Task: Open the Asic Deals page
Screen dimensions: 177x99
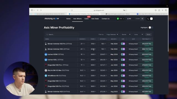Action: tap(95, 19)
